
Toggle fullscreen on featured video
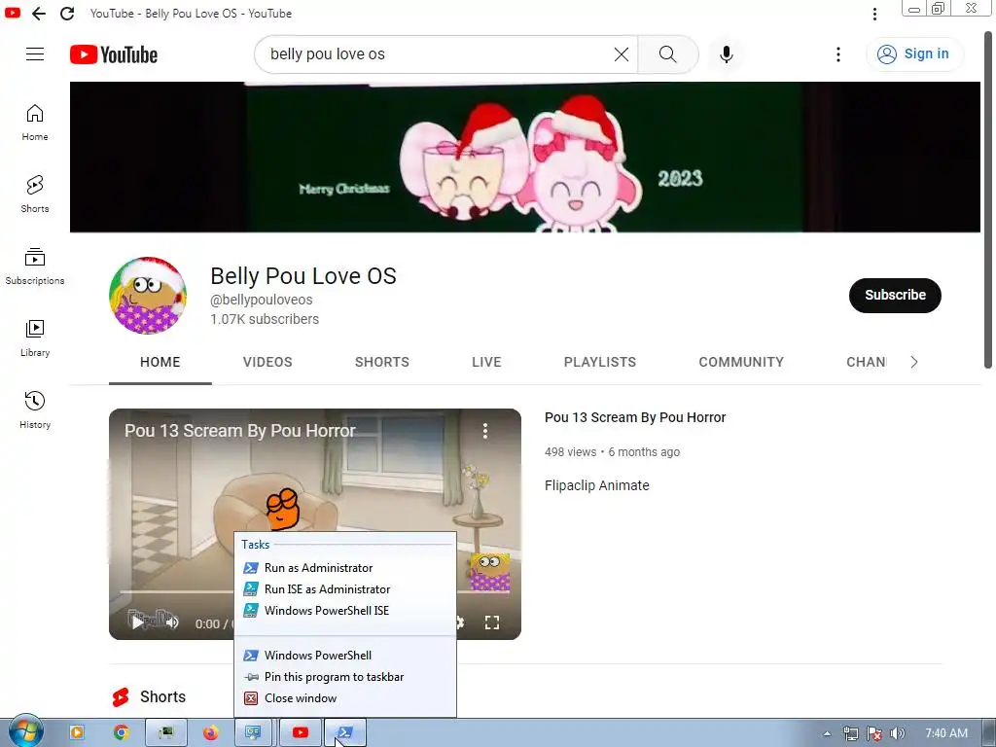point(491,622)
